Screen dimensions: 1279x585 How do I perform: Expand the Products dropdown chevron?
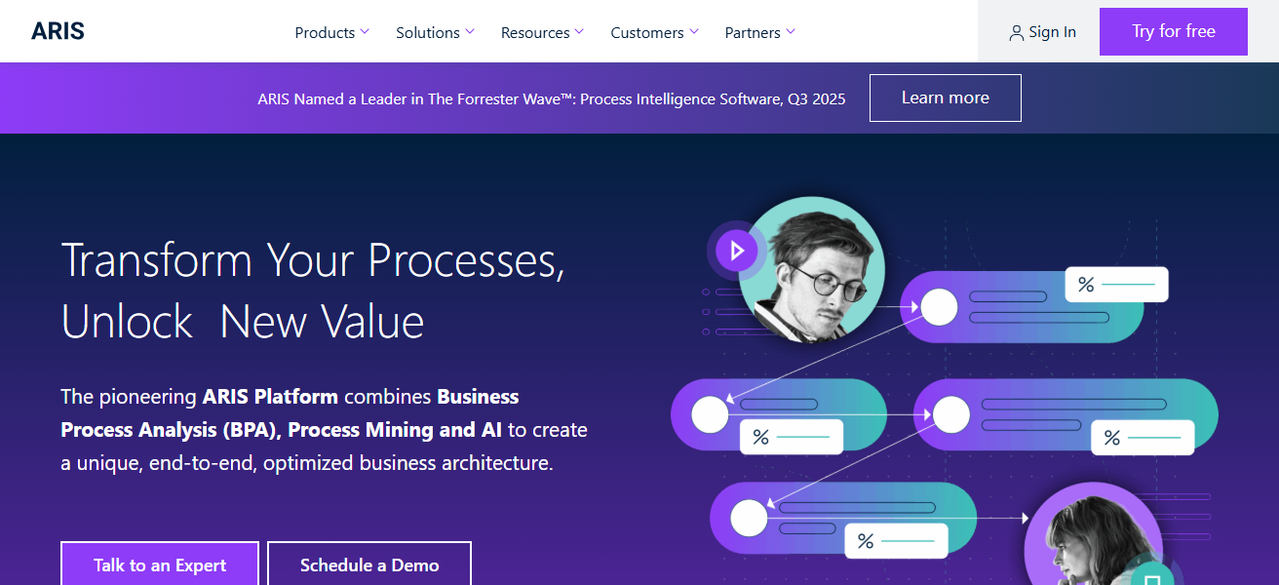pos(365,31)
